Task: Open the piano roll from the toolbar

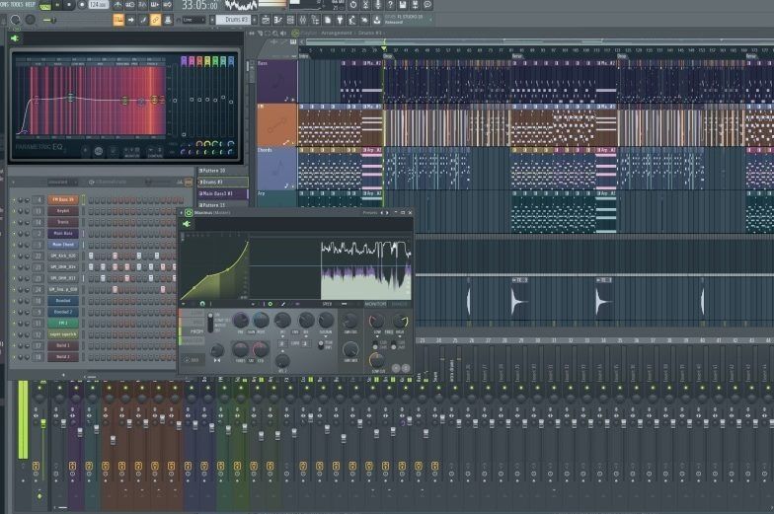Action: pos(278,20)
